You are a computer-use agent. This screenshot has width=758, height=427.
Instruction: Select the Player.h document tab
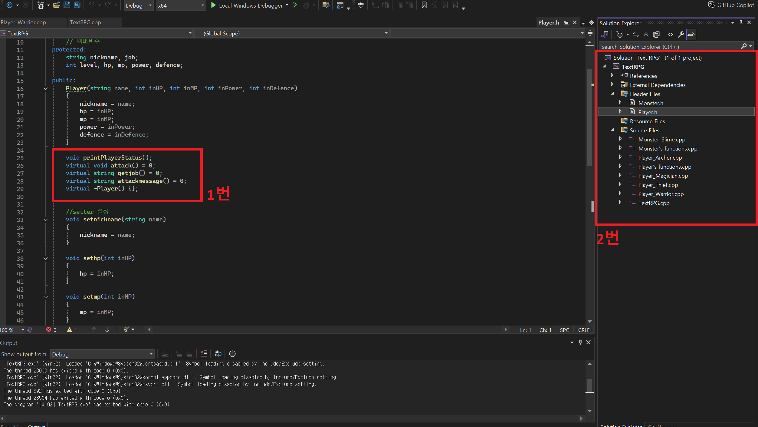tap(548, 23)
